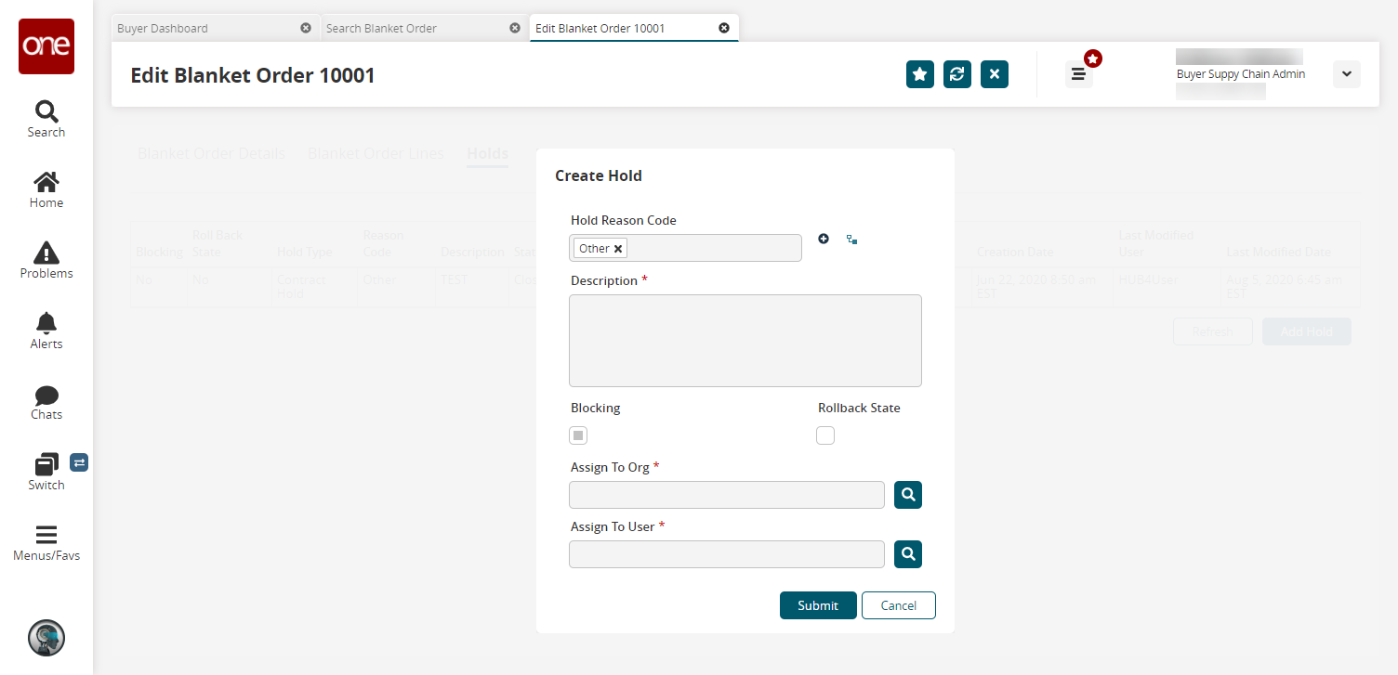
Task: Open the Menus/Favs hamburger menu
Action: coord(46,542)
